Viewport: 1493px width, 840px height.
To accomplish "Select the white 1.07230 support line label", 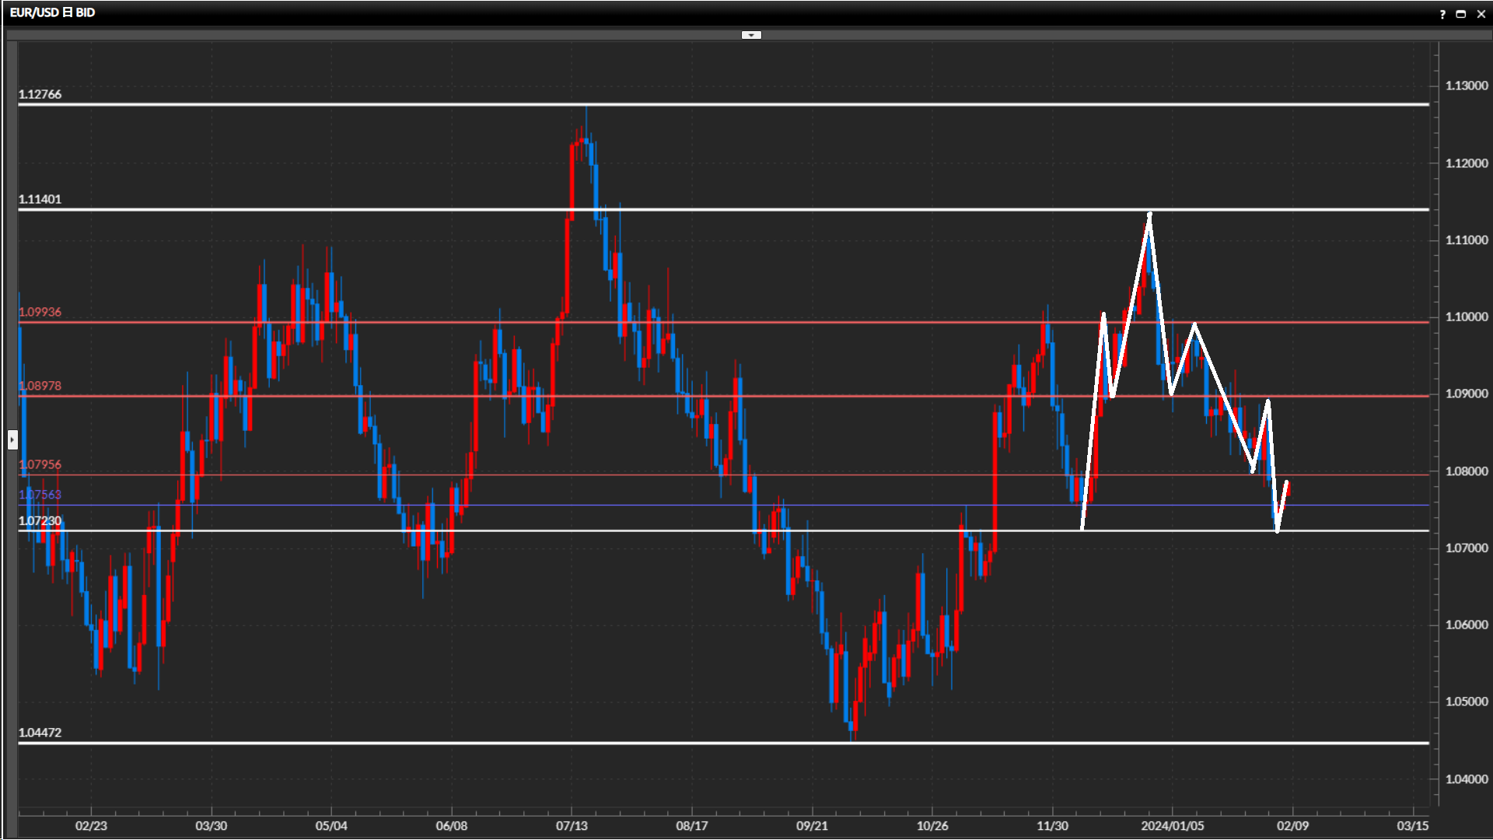I will coord(40,521).
